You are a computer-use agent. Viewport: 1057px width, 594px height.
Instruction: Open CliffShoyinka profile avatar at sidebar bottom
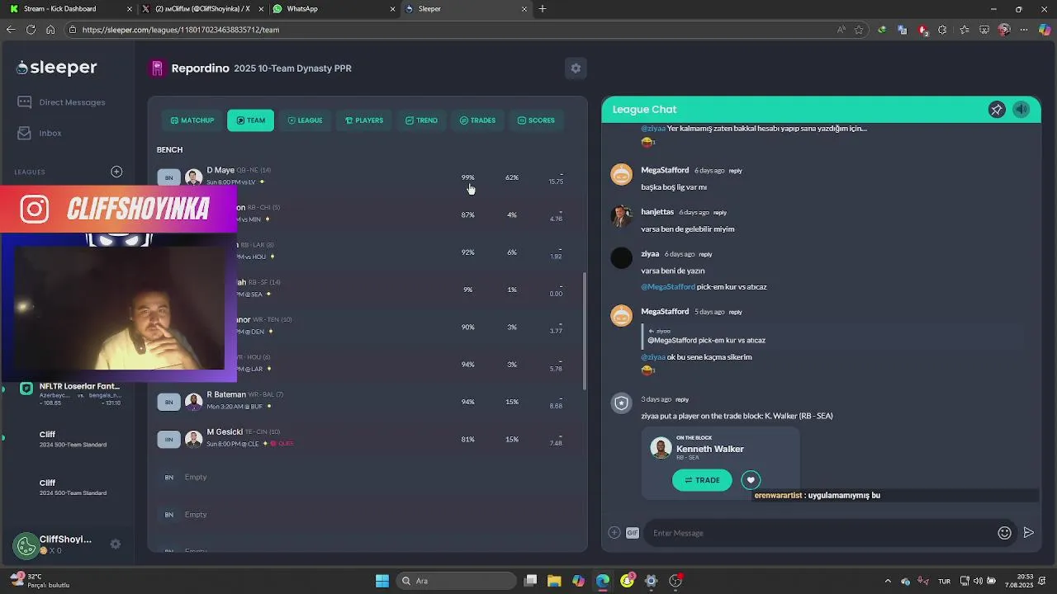pyautogui.click(x=26, y=544)
